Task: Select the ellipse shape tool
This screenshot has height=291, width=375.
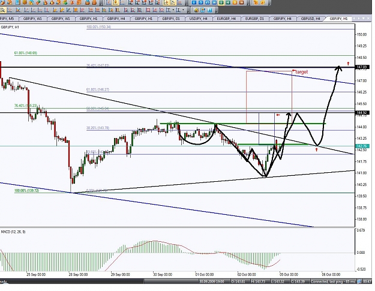Action: [x=161, y=10]
